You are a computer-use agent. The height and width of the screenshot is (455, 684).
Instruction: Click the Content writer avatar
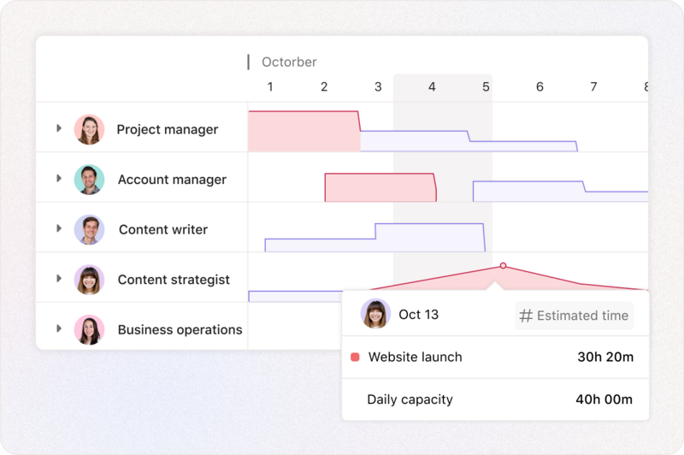tap(90, 229)
